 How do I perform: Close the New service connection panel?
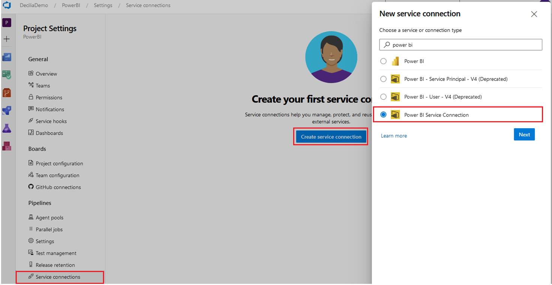(x=534, y=14)
